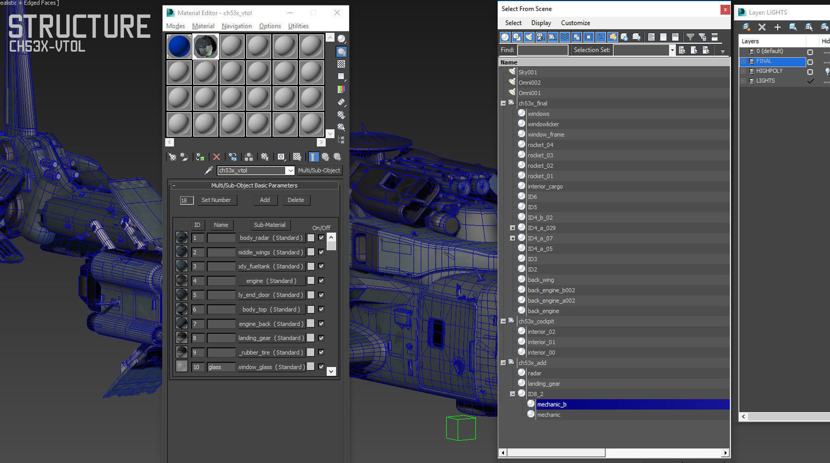Open Navigation menu in Material Editor
Image resolution: width=830 pixels, height=463 pixels.
pyautogui.click(x=237, y=26)
